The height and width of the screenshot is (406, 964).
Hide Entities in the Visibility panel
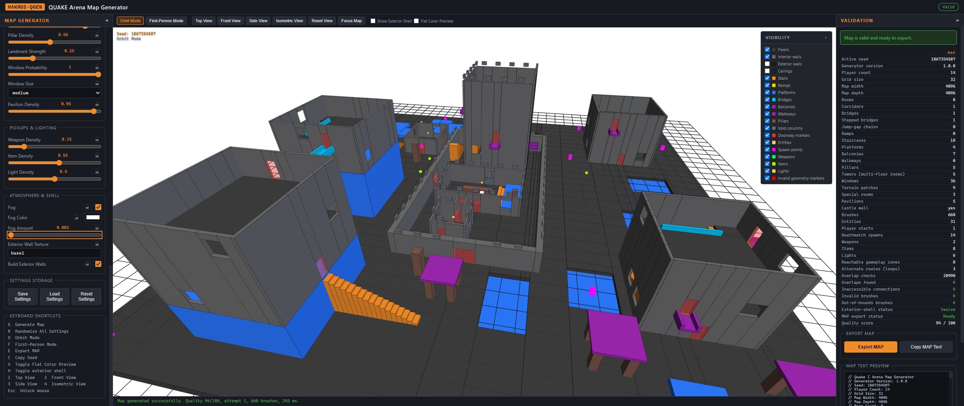click(x=767, y=142)
